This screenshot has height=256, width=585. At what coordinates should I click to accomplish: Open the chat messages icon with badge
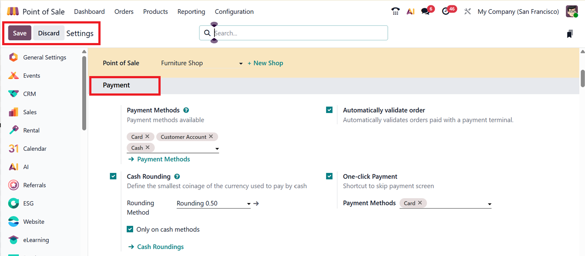425,12
